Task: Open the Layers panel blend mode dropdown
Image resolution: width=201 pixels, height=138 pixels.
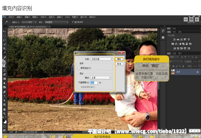Action: pos(176,62)
